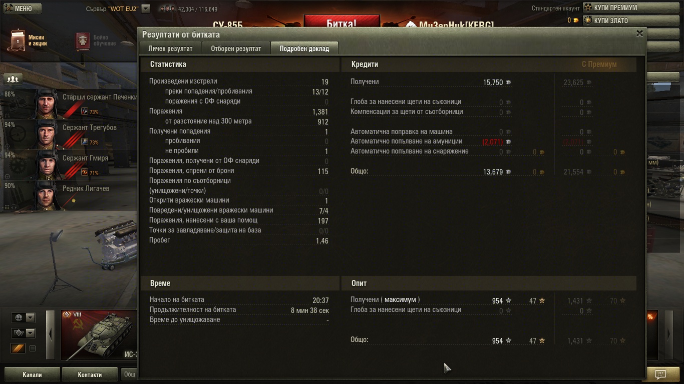This screenshot has height=384, width=684.
Task: Switch to the Личен резултат tab
Action: point(170,48)
